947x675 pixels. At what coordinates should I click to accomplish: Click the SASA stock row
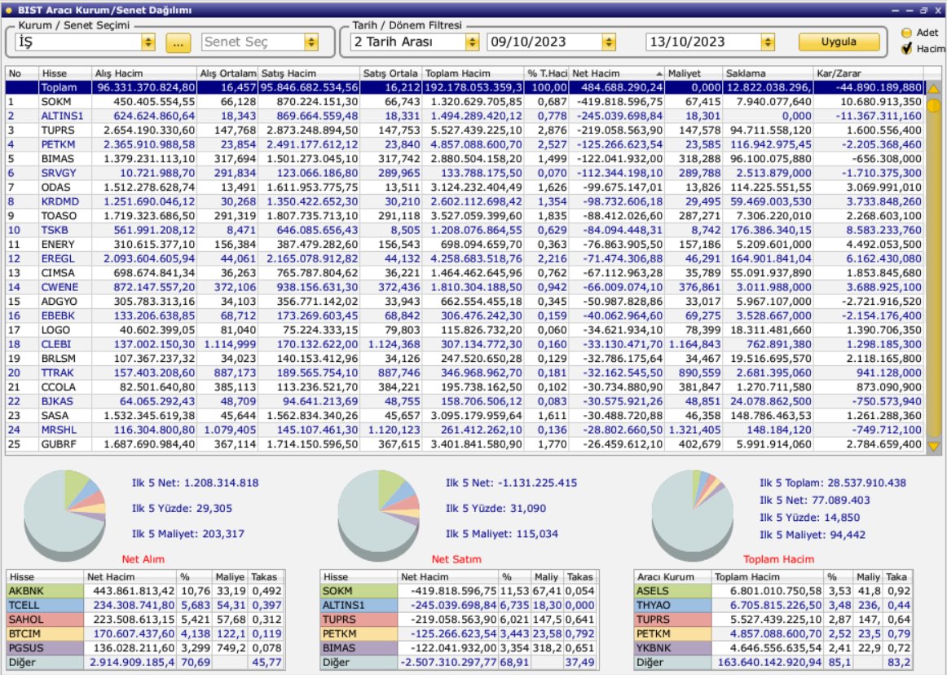coord(465,416)
